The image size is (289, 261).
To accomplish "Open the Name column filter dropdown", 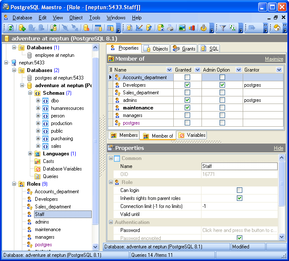I will coord(169,70).
